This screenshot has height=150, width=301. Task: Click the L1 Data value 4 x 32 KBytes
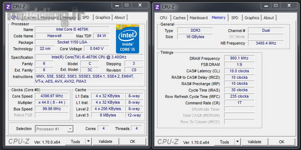(x=108, y=96)
